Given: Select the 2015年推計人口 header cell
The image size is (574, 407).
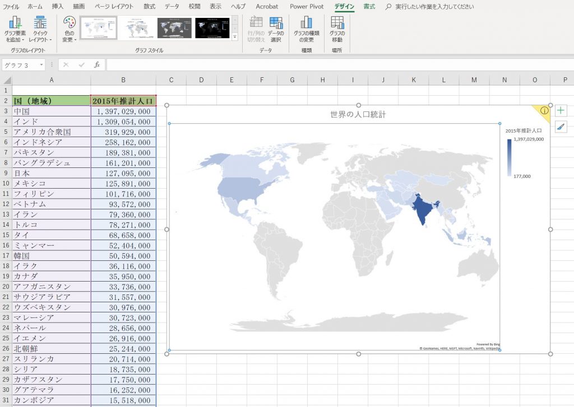Looking at the screenshot, I should (x=123, y=101).
